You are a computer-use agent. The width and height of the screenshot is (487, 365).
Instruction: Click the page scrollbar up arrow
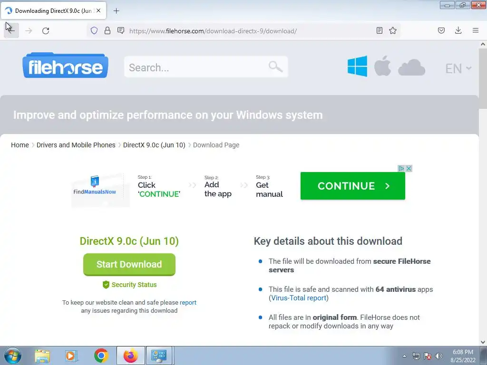483,44
